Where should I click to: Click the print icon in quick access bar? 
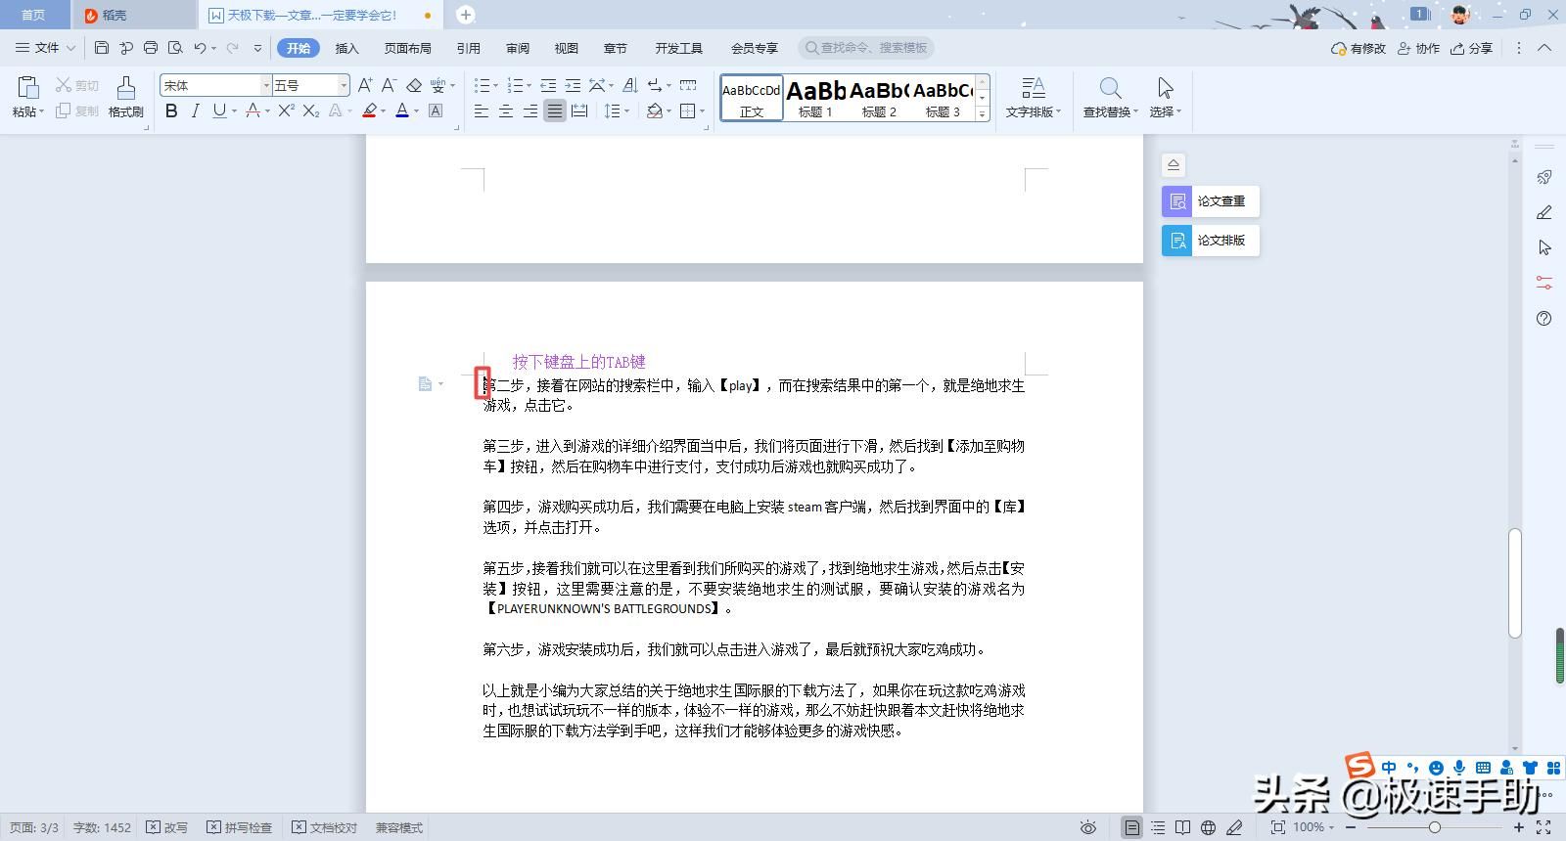click(x=151, y=47)
